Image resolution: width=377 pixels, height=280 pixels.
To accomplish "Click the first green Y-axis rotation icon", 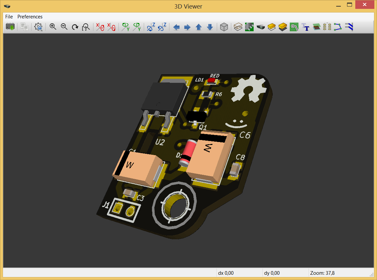I will point(126,27).
